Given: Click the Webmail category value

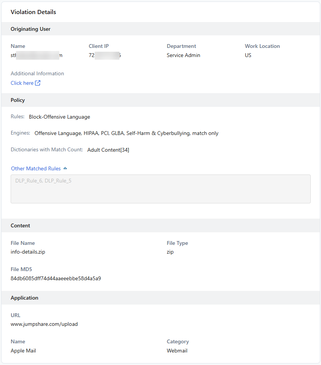Looking at the screenshot, I should click(177, 351).
